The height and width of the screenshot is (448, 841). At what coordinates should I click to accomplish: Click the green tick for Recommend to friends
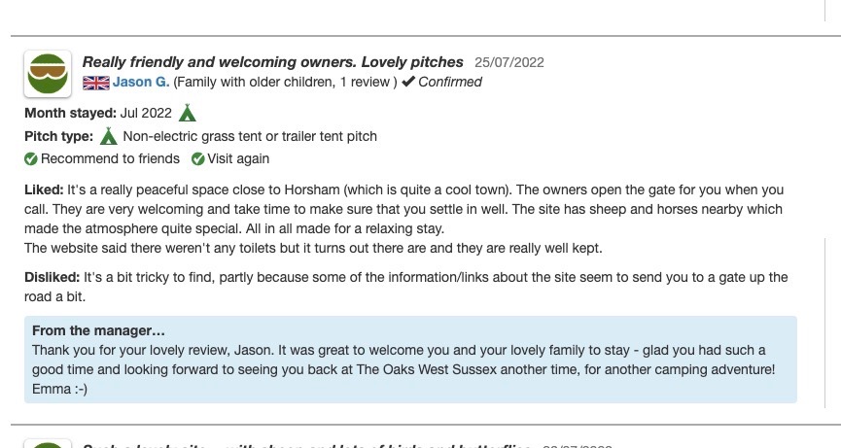pos(31,159)
